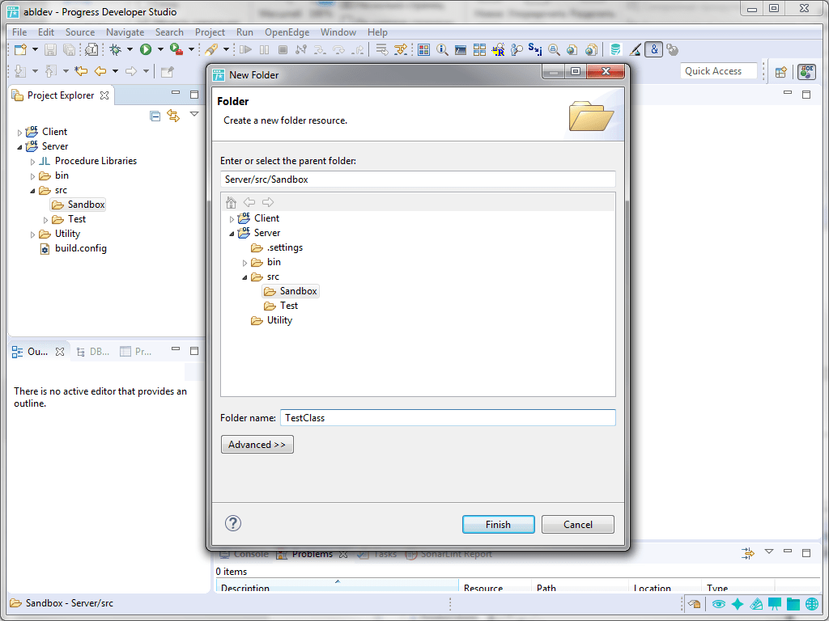Click the yellow 'R' results toolbar icon
This screenshot has width=829, height=621.
click(498, 49)
